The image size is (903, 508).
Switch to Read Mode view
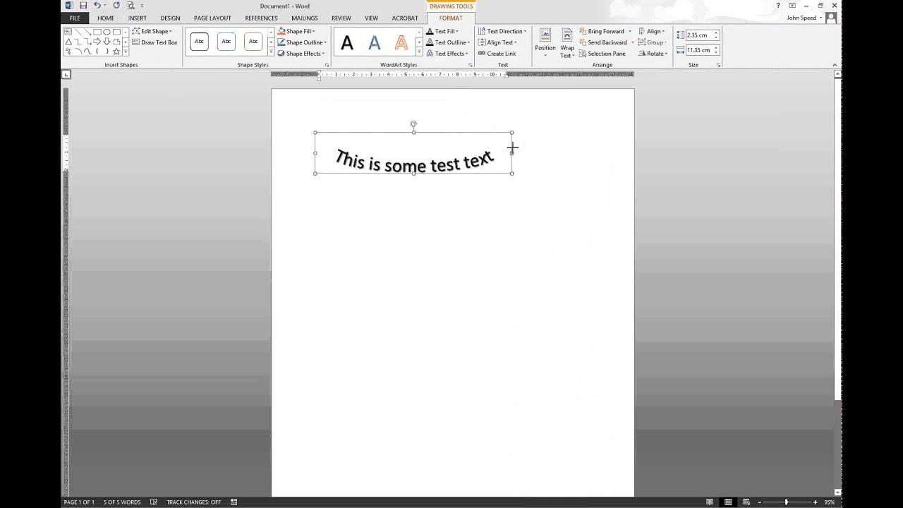pos(710,502)
